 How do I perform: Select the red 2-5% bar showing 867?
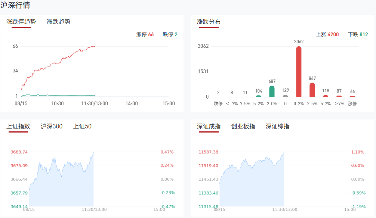[312, 90]
